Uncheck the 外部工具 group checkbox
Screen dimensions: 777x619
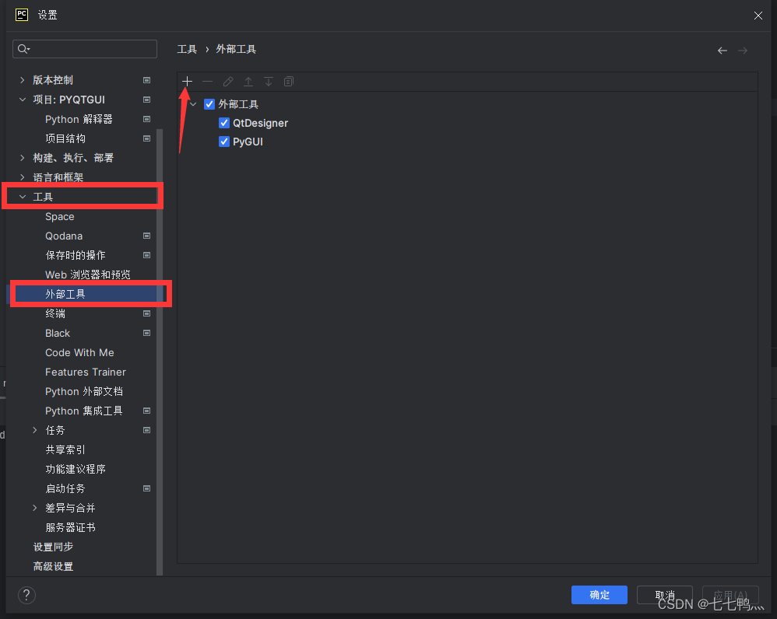(x=209, y=104)
